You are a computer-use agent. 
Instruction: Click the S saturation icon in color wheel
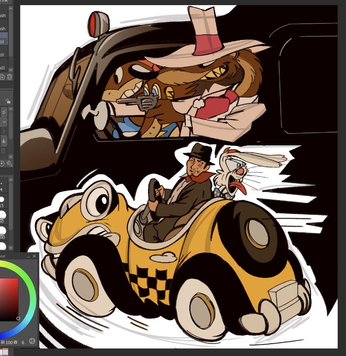tap(3, 342)
